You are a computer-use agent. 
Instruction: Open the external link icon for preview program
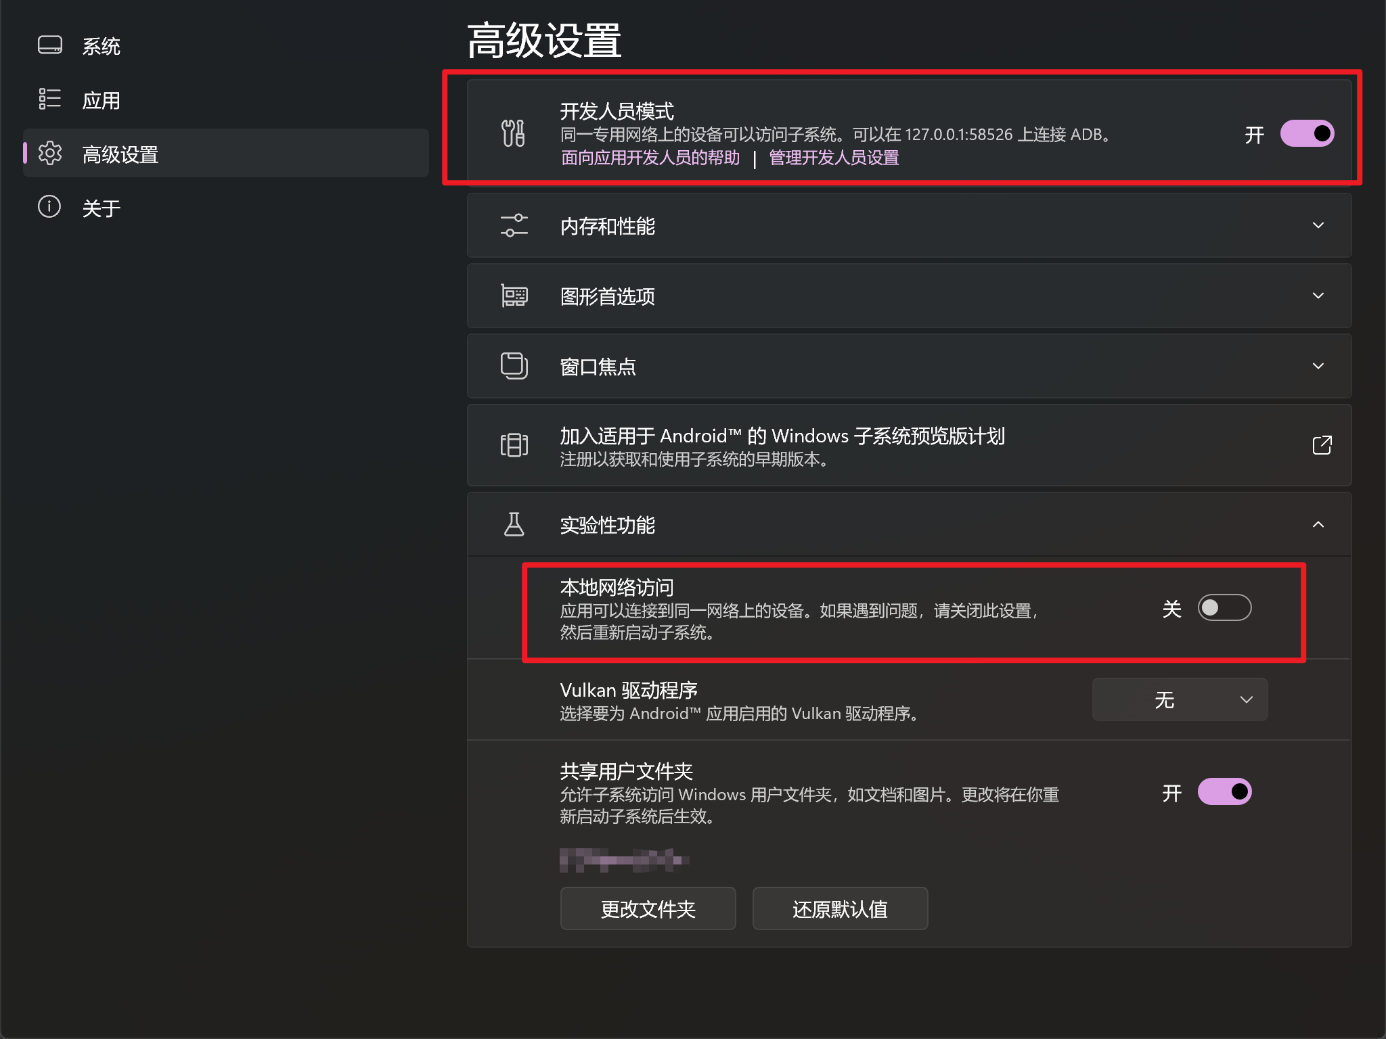pos(1321,445)
